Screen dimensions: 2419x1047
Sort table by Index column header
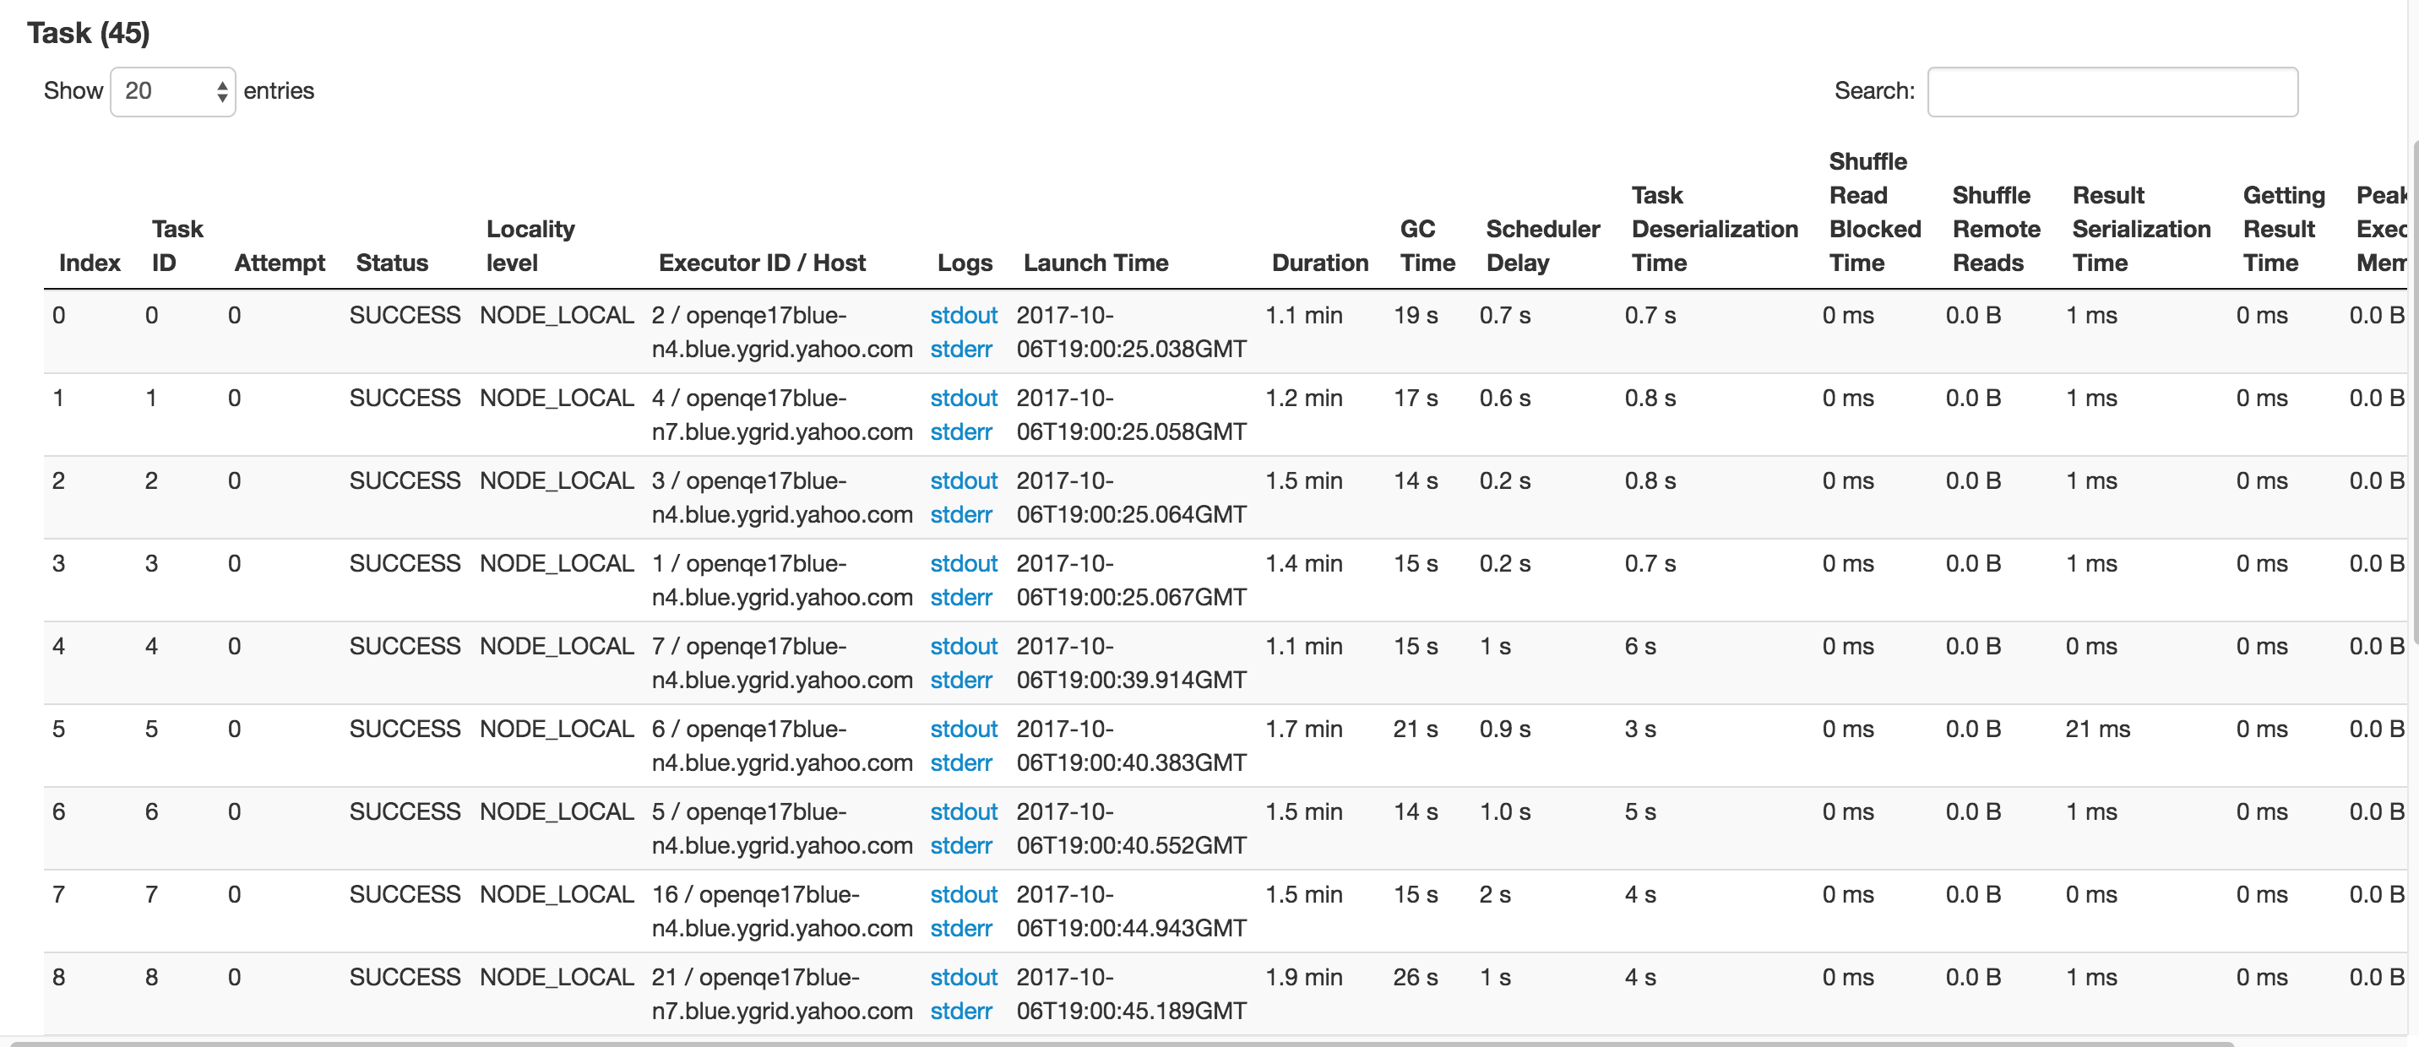pos(90,263)
